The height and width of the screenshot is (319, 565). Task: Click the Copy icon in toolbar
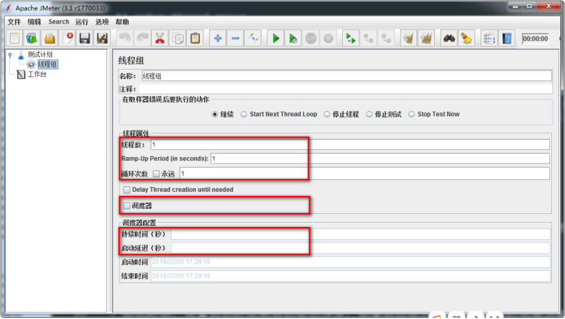click(177, 38)
